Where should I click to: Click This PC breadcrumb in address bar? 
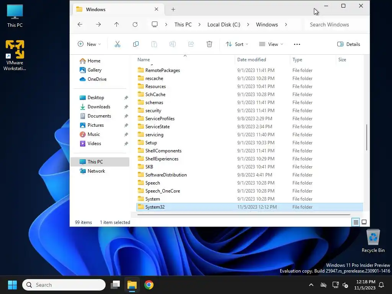point(183,24)
